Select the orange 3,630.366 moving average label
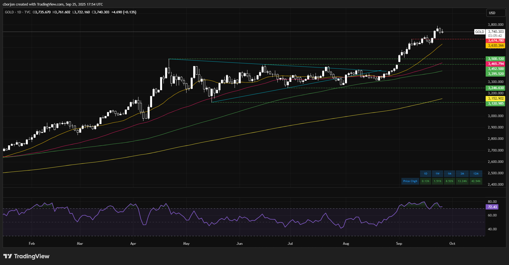Screen dimensions: 509x265 [x=496, y=46]
